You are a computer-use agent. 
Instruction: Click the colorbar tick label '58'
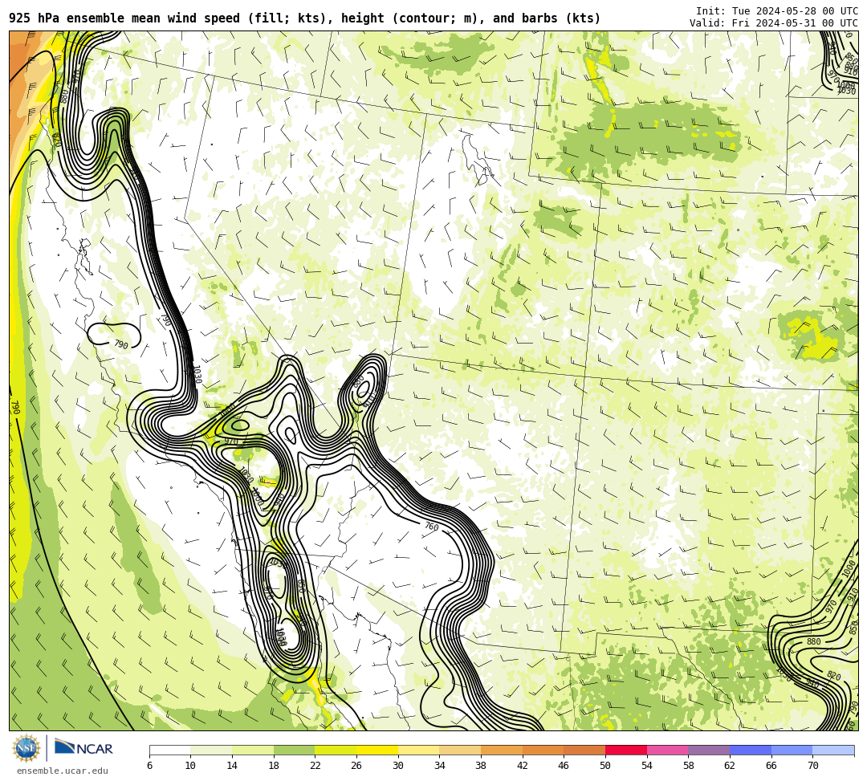pos(689,766)
